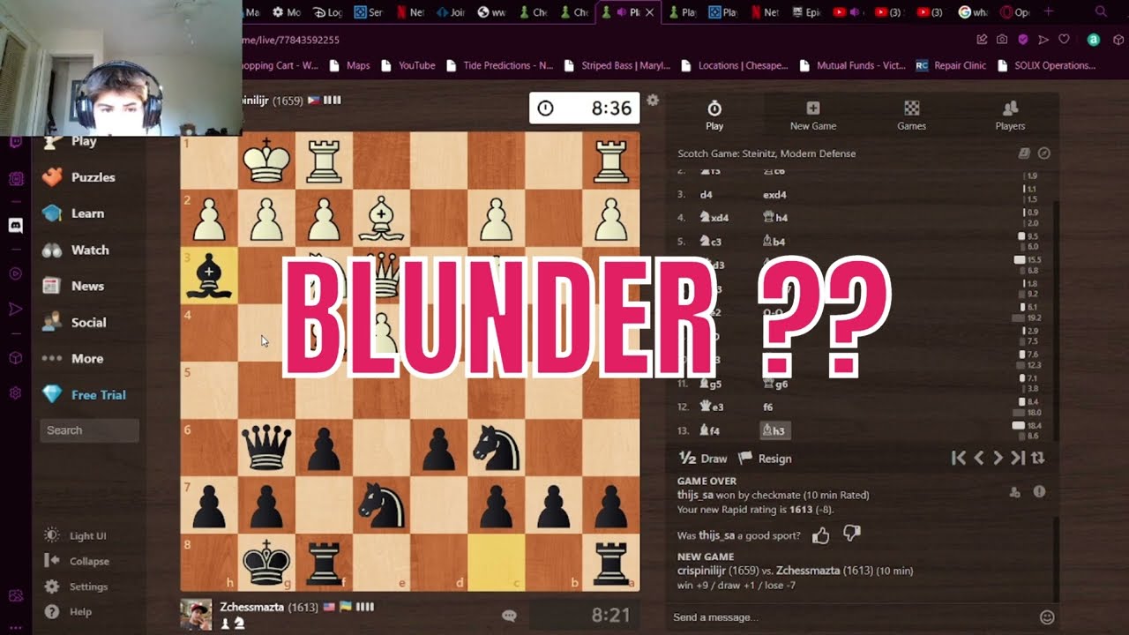Open the Twitch icon in browser sidebar
The width and height of the screenshot is (1129, 635).
click(15, 142)
